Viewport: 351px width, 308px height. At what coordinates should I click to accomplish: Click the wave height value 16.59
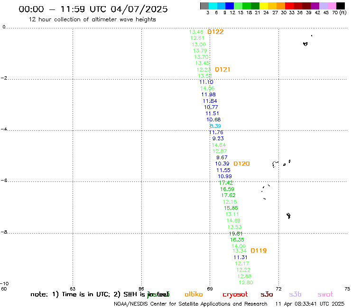[227, 189]
